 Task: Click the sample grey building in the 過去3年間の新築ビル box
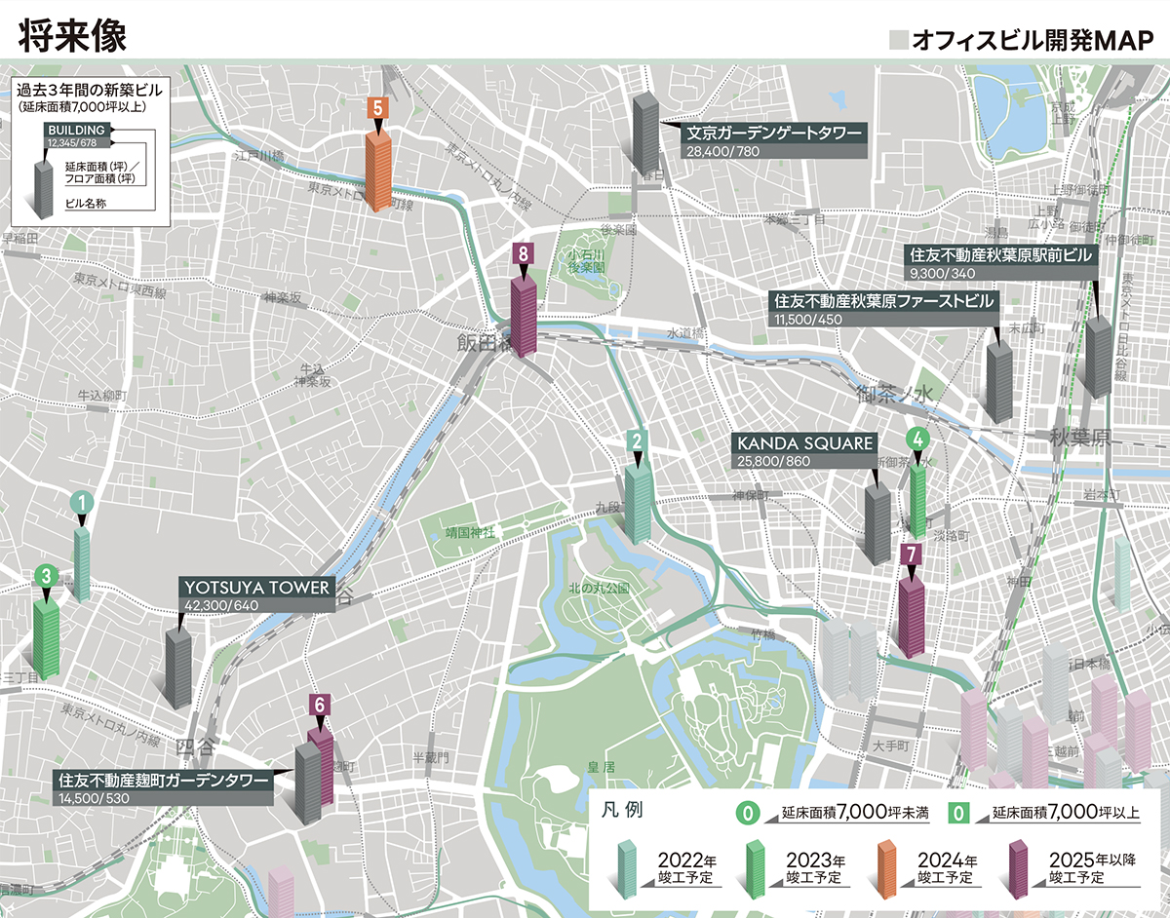[44, 190]
